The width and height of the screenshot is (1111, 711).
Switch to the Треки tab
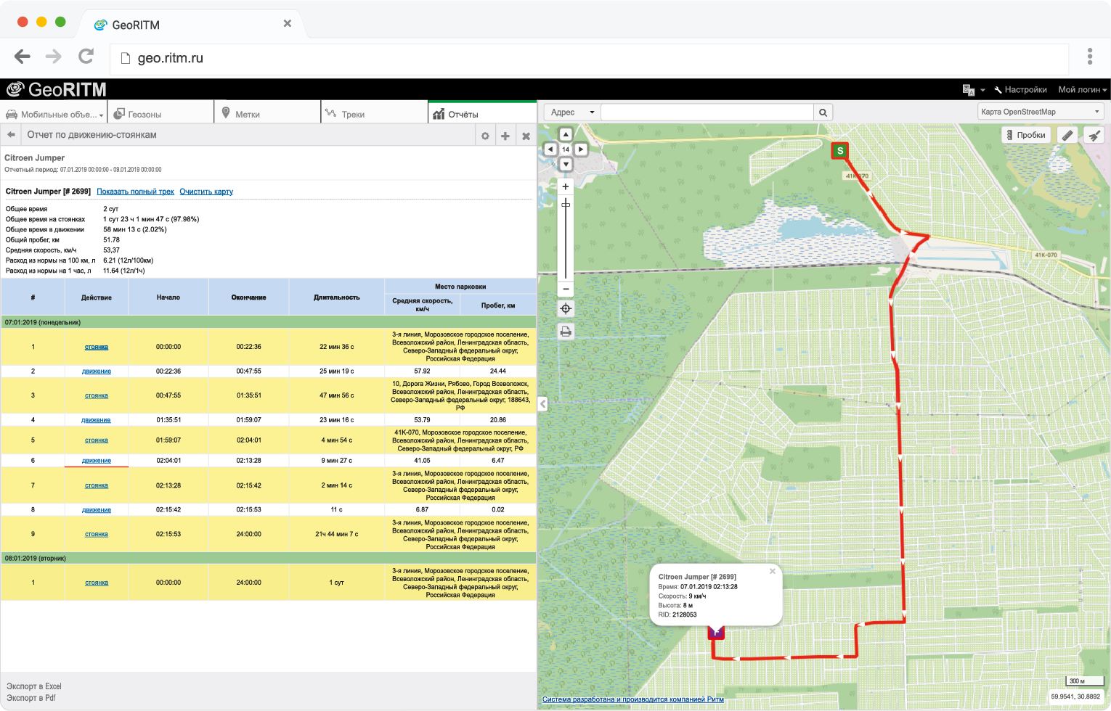tap(375, 114)
